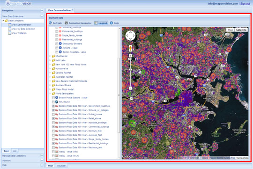
Task: Click the KML Bound globe icon
Action: click(x=57, y=102)
